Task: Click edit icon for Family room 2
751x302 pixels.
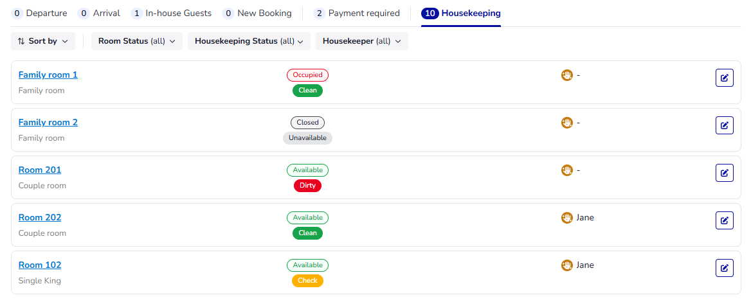Action: 724,125
